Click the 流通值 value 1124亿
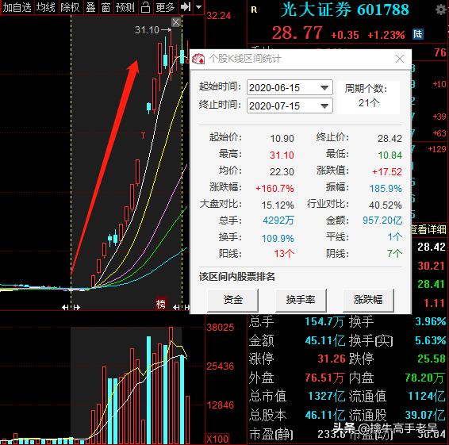This screenshot has width=449, height=445. [x=427, y=397]
